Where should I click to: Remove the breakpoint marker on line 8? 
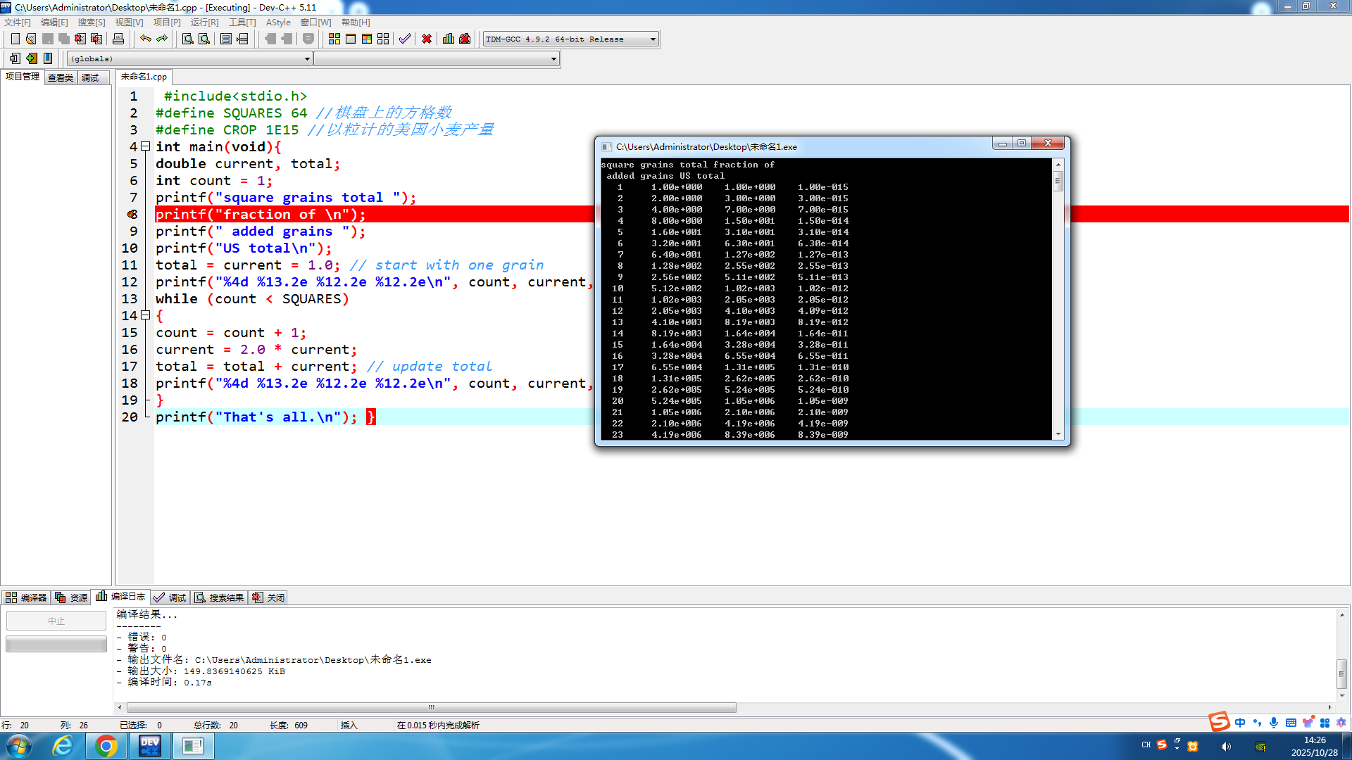pyautogui.click(x=132, y=214)
